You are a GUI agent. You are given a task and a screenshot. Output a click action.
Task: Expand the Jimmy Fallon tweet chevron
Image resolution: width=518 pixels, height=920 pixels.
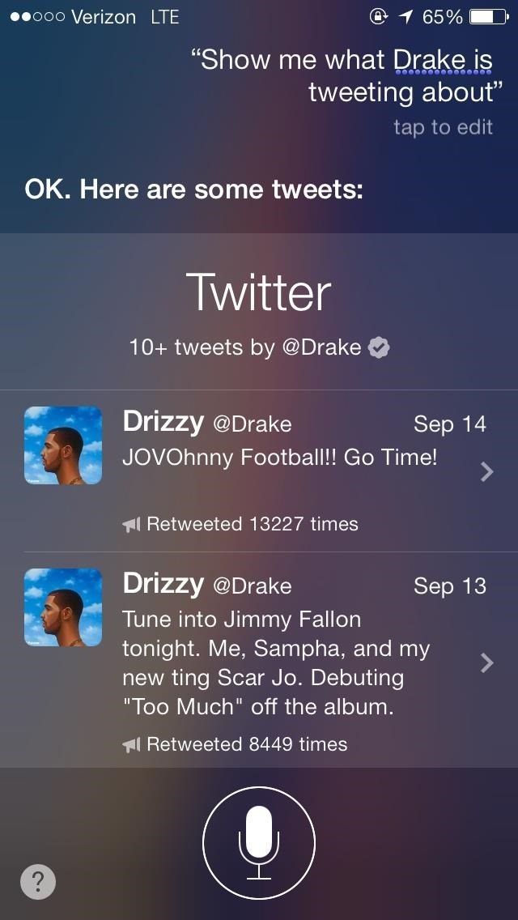[486, 662]
